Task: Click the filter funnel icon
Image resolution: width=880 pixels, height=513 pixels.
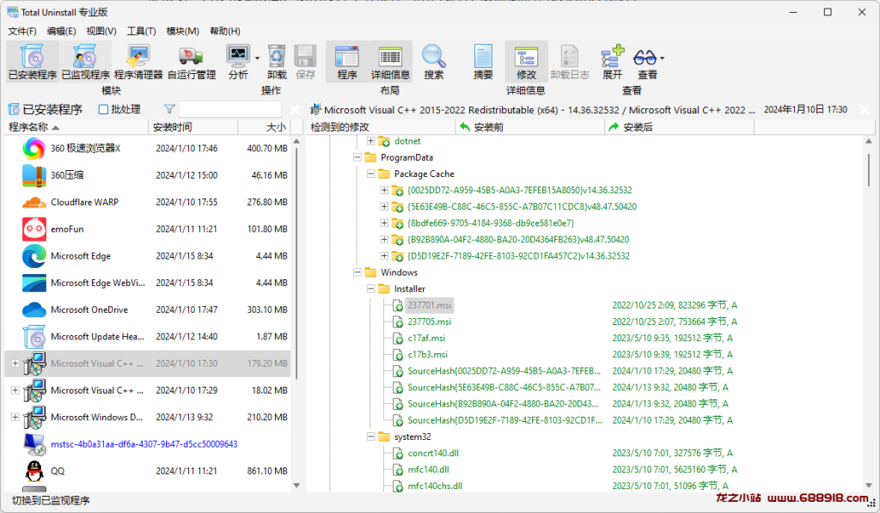Action: tap(169, 109)
